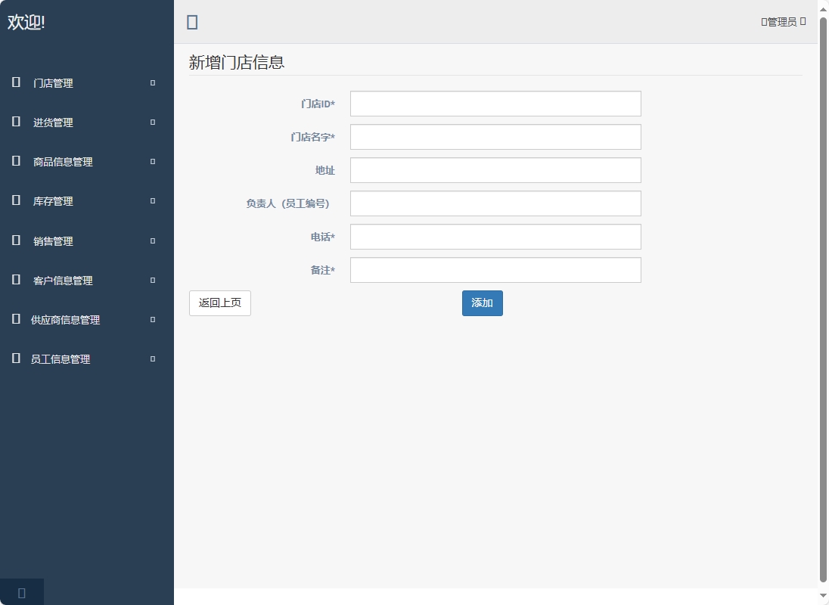Click the bottom-left sidebar collapse icon
This screenshot has height=605, width=829.
click(x=22, y=593)
